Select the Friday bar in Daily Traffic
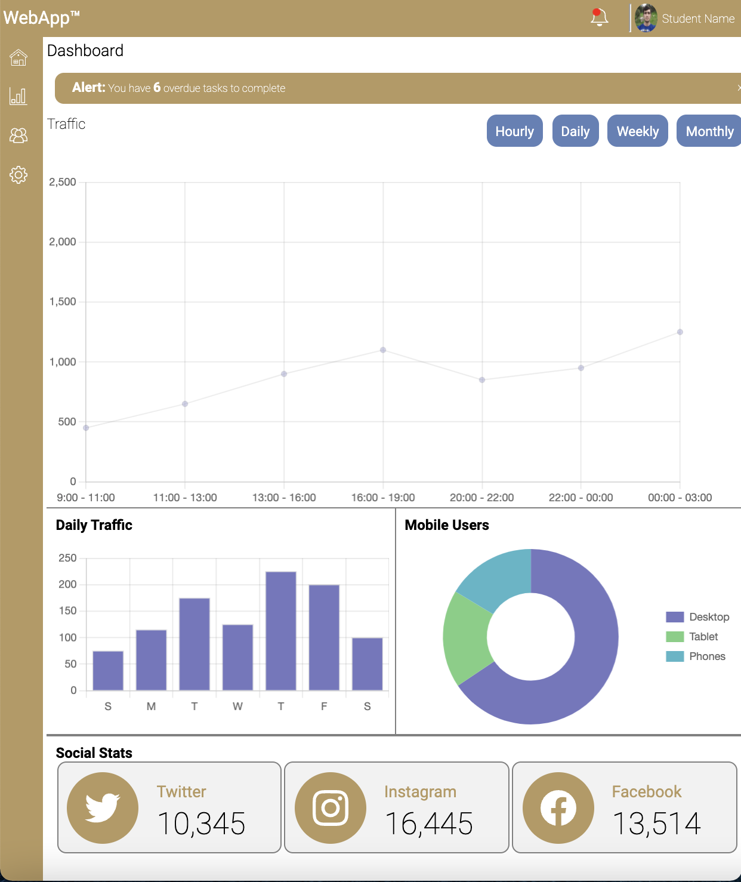This screenshot has height=882, width=741. [x=324, y=636]
